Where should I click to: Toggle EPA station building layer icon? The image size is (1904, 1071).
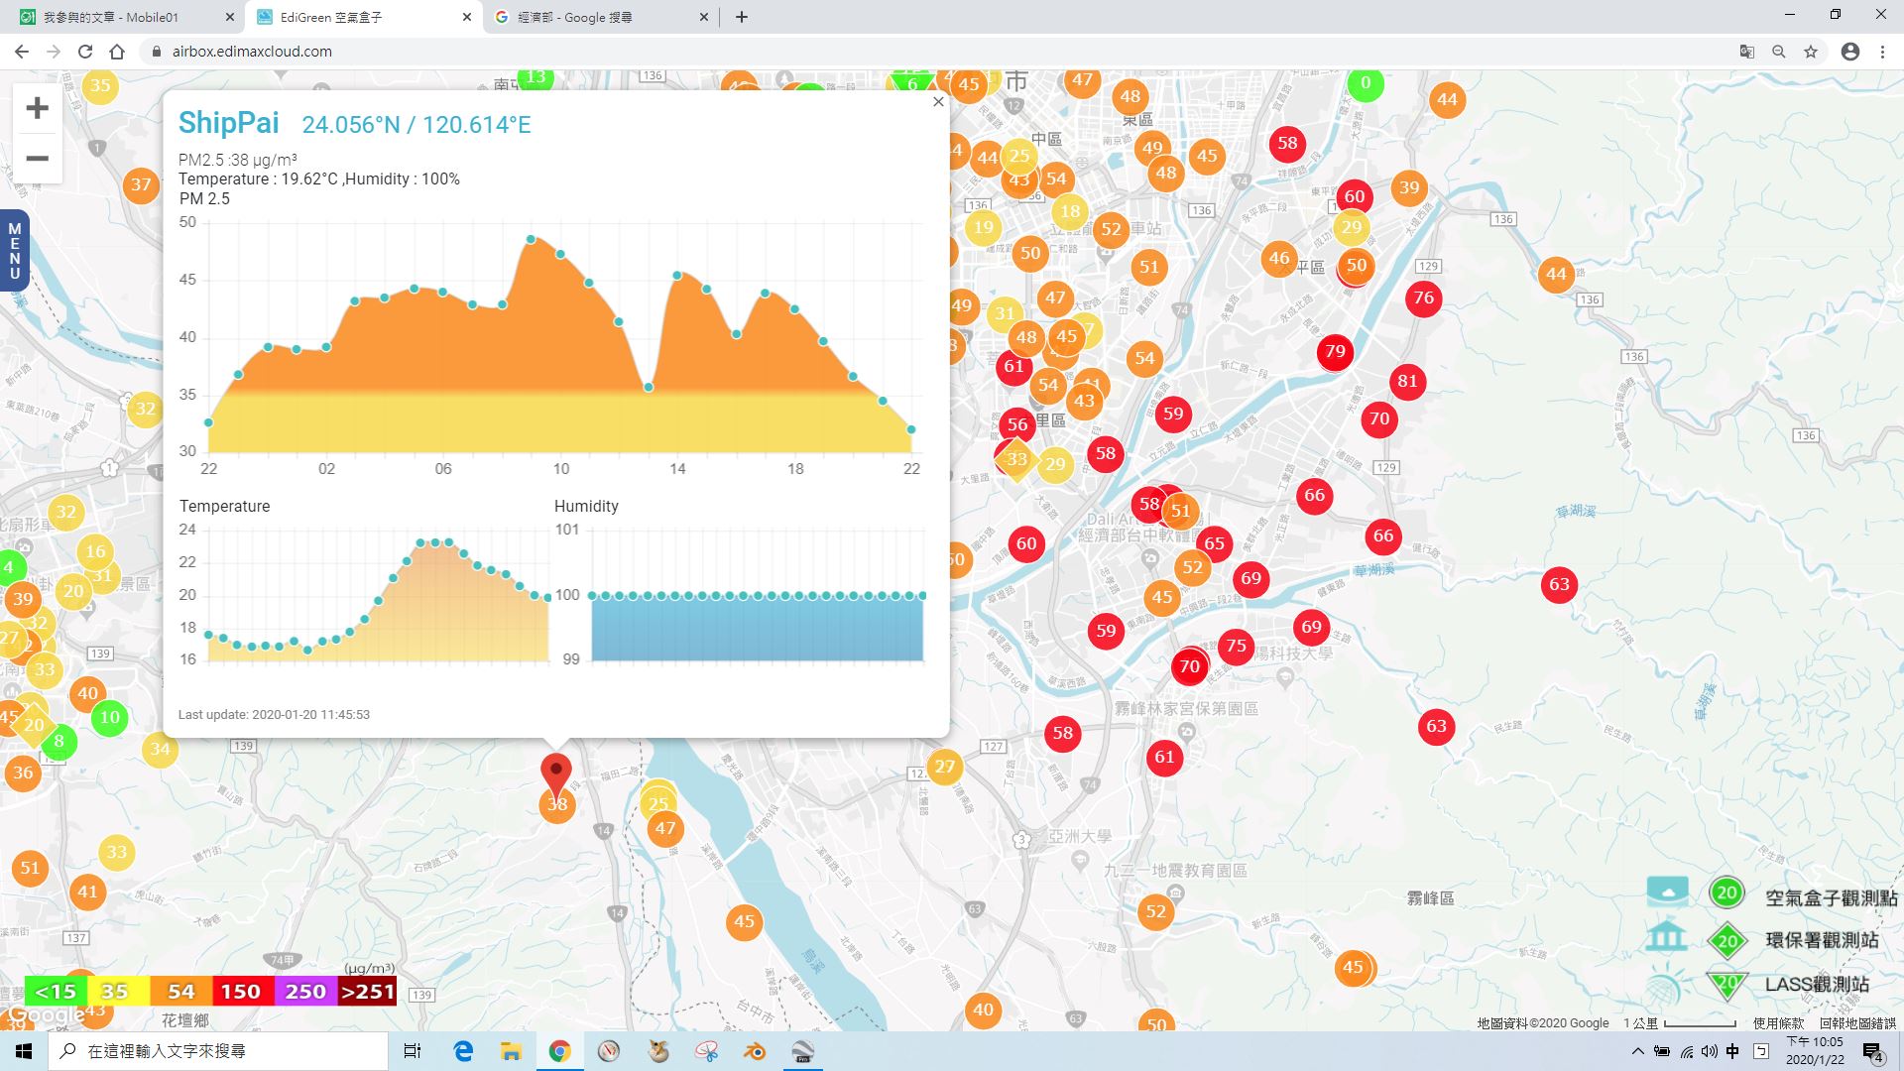point(1667,938)
